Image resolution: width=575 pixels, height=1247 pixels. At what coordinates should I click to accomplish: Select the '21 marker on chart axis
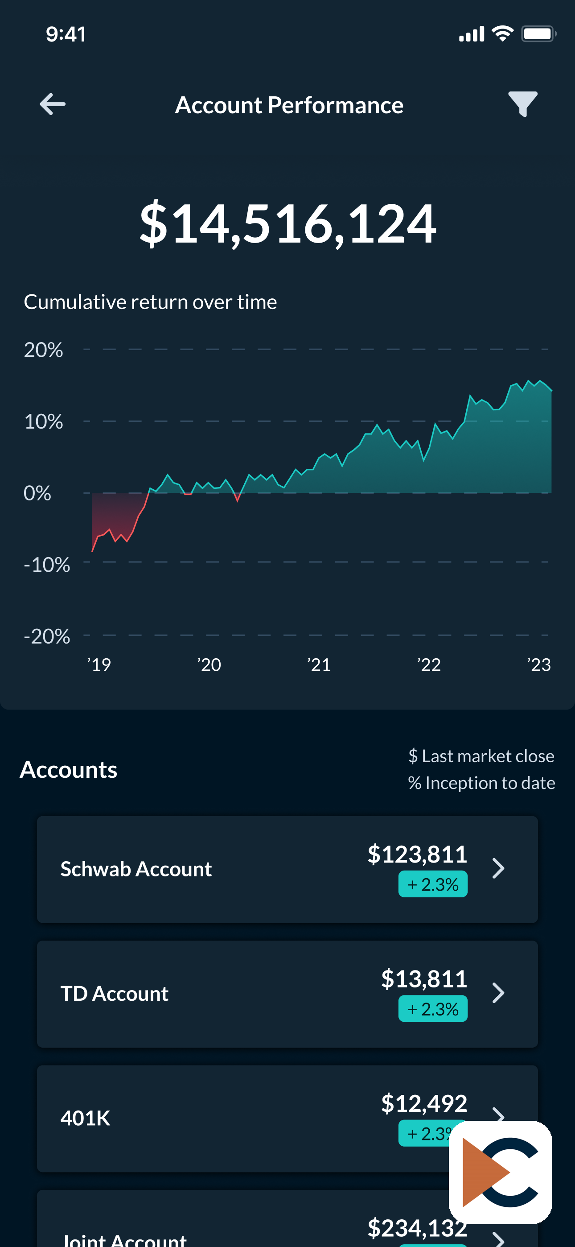point(319,664)
